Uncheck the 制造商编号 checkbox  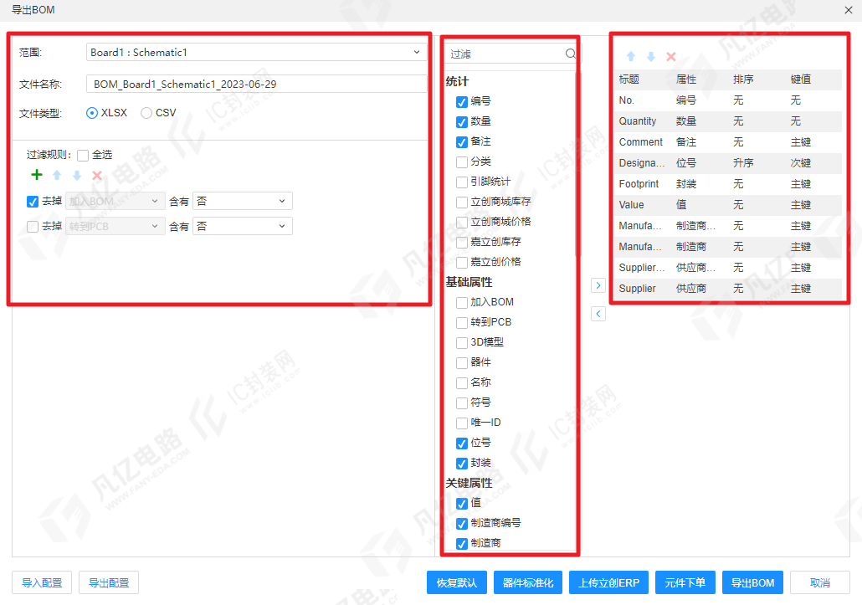click(462, 524)
